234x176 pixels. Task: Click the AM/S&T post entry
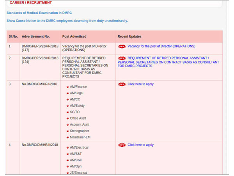tap(76, 154)
